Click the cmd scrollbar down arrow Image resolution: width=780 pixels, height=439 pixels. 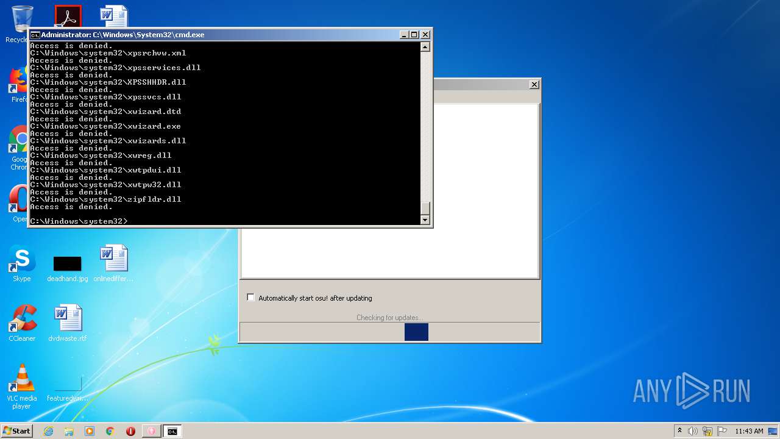425,220
